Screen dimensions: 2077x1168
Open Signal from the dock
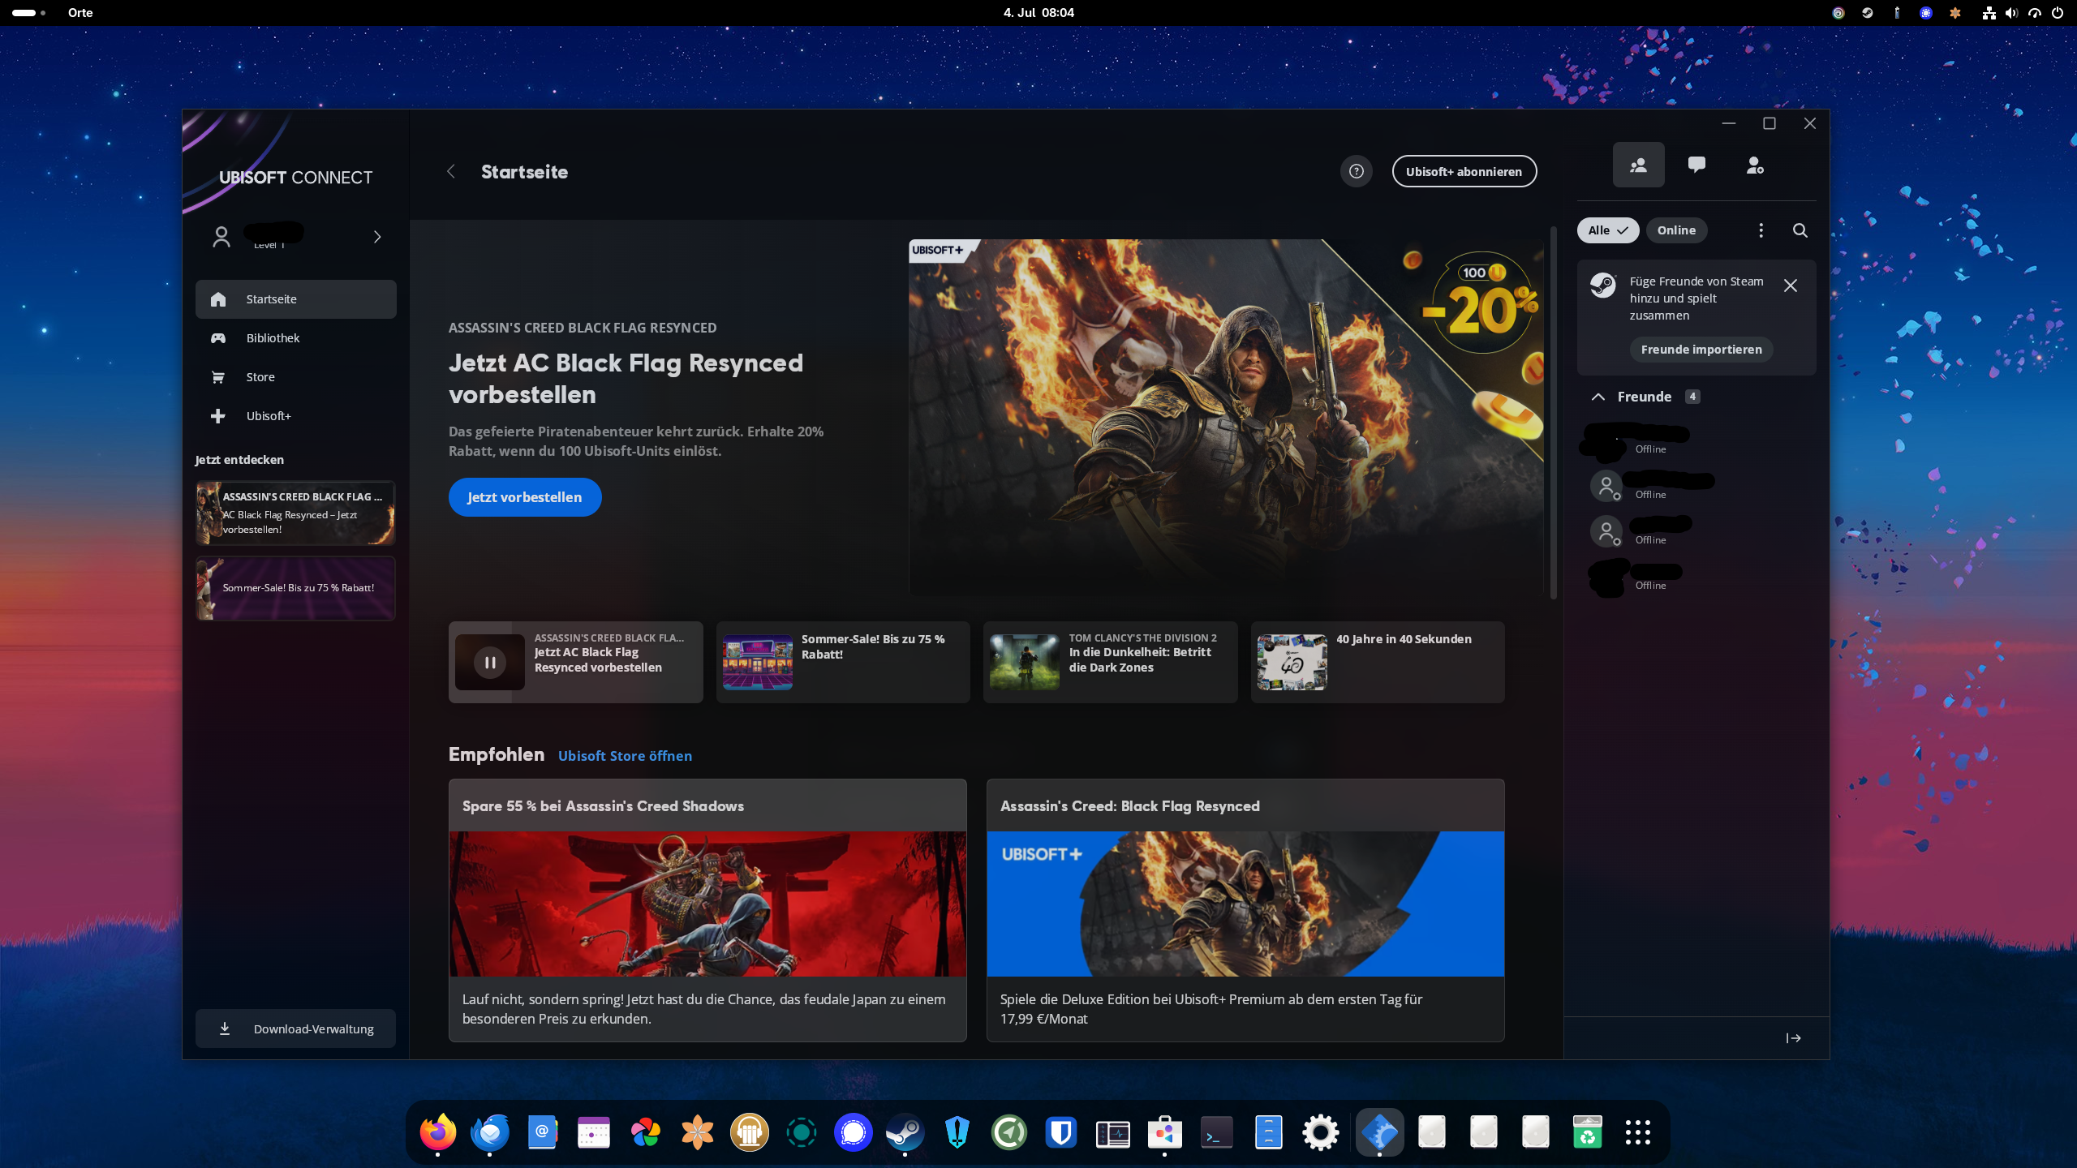pyautogui.click(x=854, y=1132)
